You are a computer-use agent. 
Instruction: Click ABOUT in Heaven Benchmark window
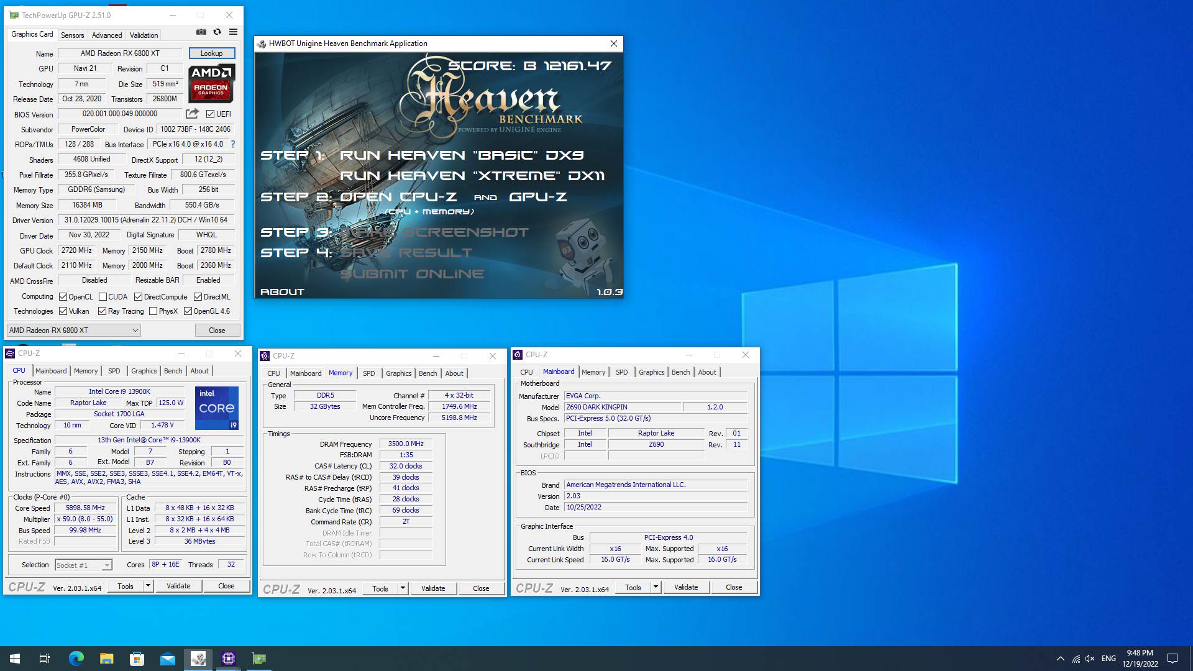(282, 292)
